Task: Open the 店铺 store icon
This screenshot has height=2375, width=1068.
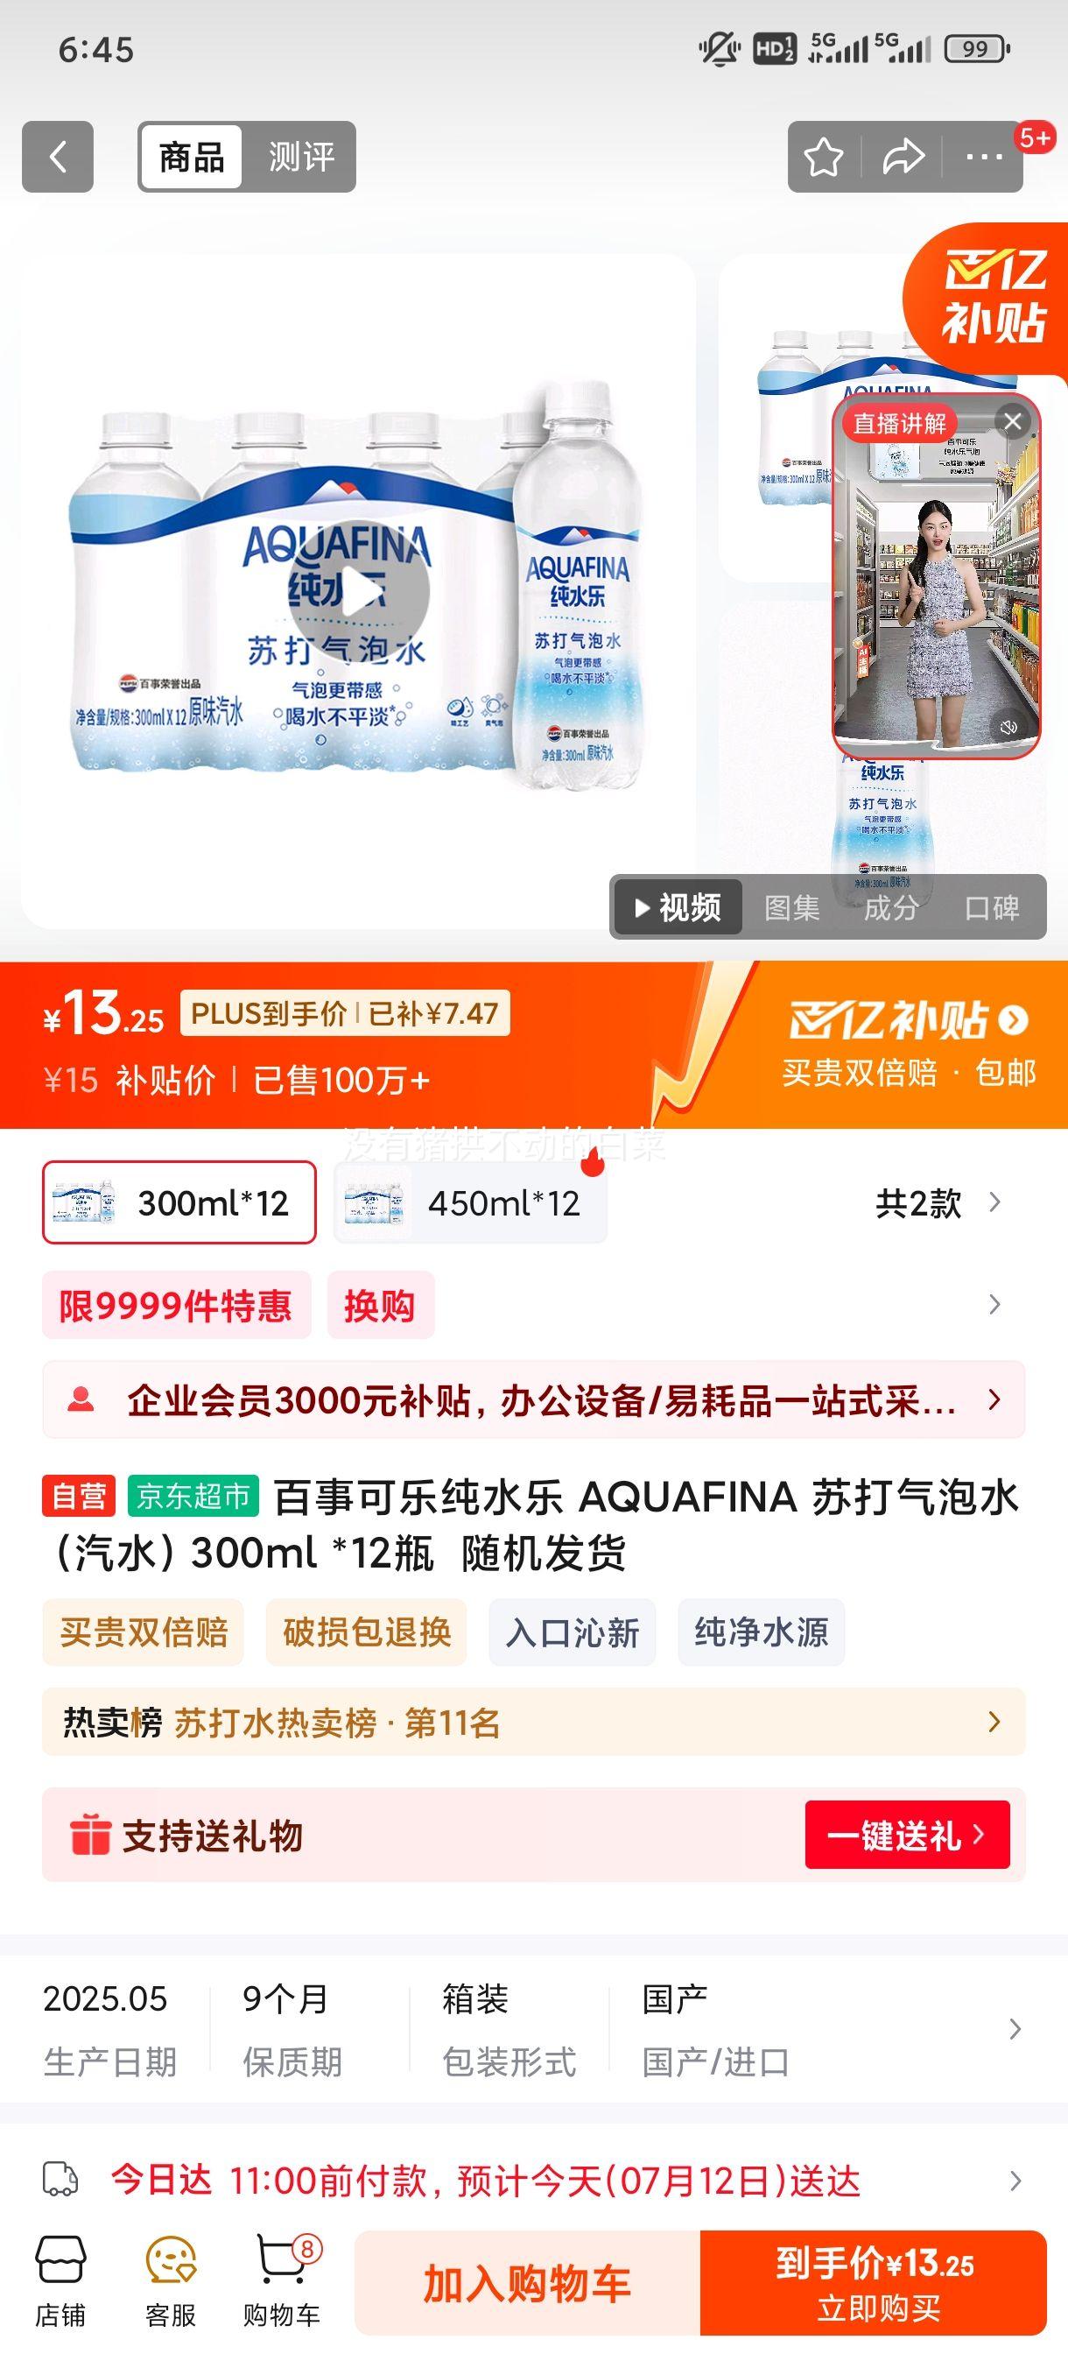Action: pos(60,2282)
